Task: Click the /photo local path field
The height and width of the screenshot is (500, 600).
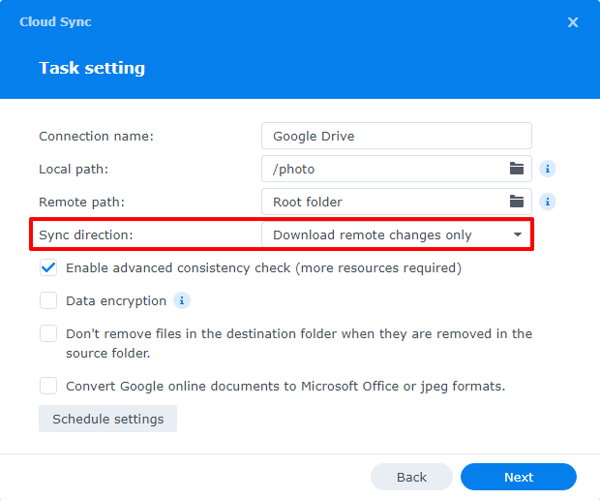Action: [x=397, y=169]
